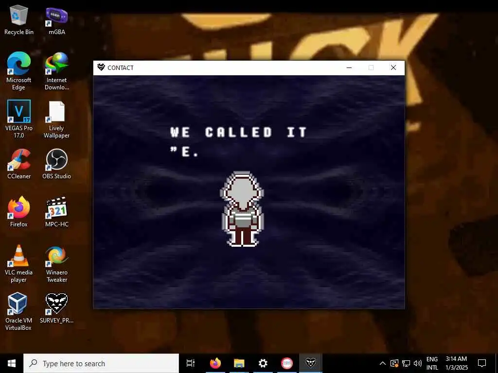Click the tray icon with orange badge
498x373 pixels.
pos(394,363)
